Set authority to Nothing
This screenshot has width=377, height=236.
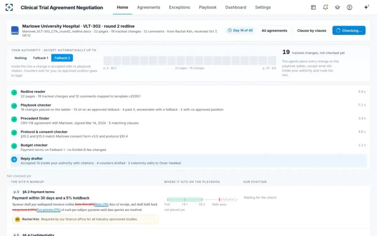21,58
